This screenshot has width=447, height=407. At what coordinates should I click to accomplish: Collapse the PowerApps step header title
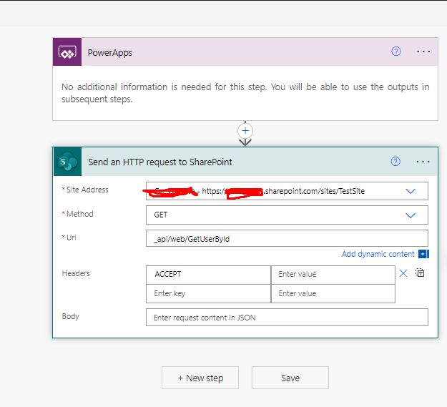pyautogui.click(x=110, y=53)
